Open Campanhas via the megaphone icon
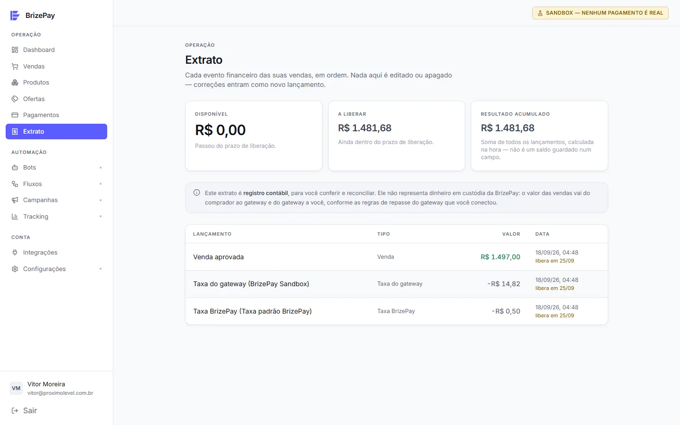 (15, 200)
